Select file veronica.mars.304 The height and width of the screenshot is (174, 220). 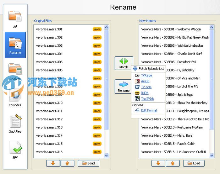click(x=69, y=54)
